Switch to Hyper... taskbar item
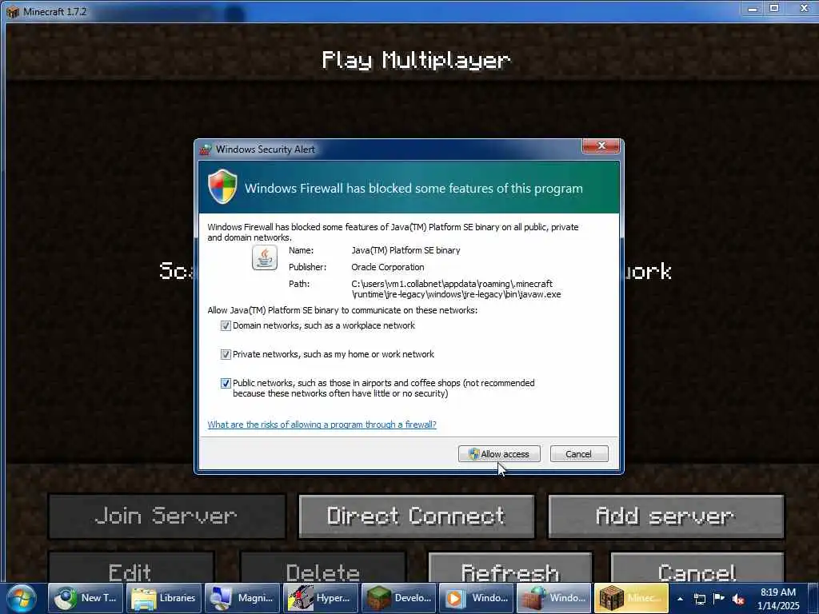This screenshot has height=614, width=819. tap(320, 598)
